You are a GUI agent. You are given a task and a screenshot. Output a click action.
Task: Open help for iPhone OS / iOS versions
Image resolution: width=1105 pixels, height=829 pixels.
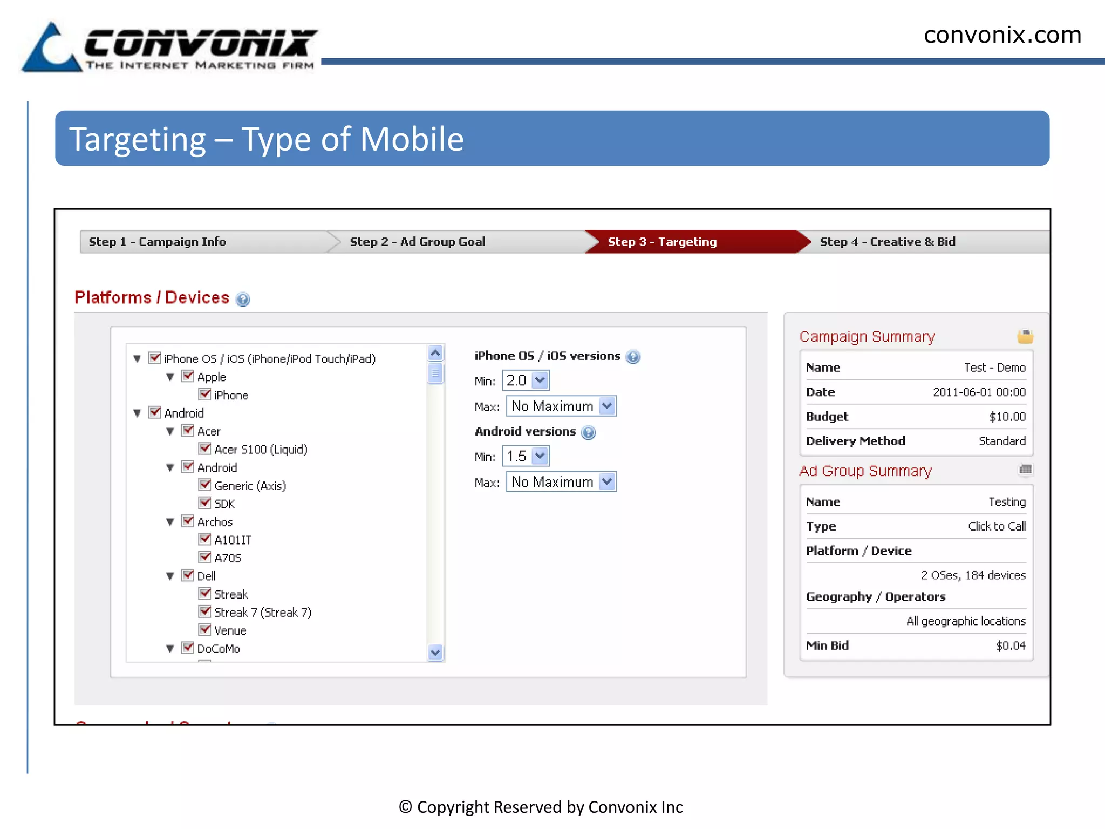(633, 357)
